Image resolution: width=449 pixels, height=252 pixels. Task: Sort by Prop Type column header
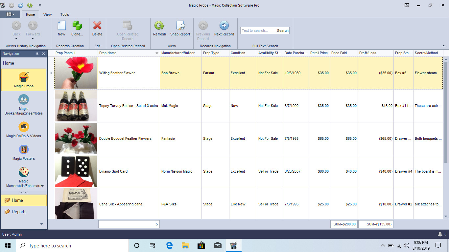[215, 53]
